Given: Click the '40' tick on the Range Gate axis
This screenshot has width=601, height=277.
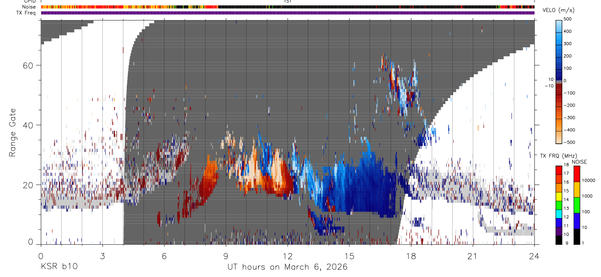Looking at the screenshot, I should pos(28,125).
